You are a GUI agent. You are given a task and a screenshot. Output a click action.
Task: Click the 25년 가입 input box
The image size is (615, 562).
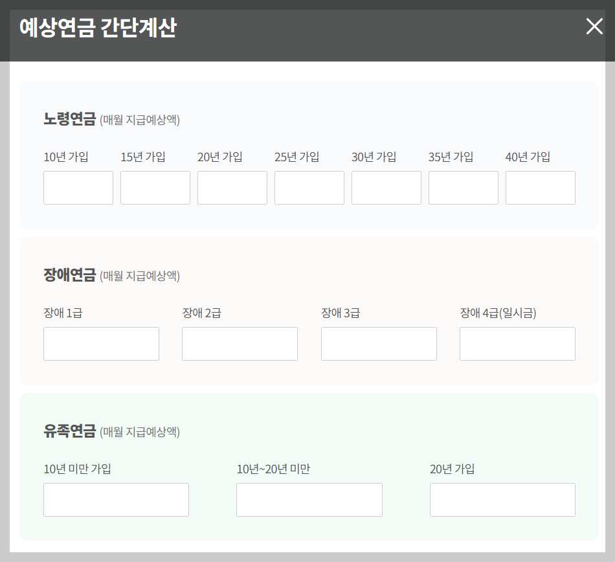coord(309,188)
